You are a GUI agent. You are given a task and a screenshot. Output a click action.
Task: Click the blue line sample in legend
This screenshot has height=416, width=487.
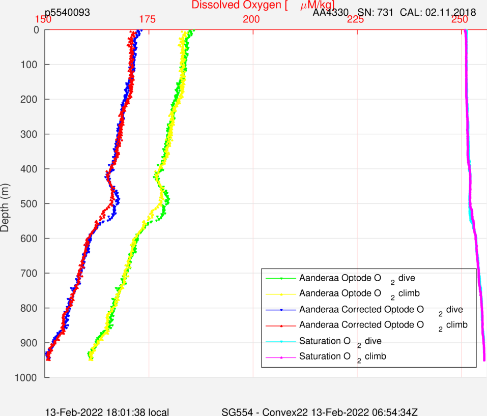point(281,310)
